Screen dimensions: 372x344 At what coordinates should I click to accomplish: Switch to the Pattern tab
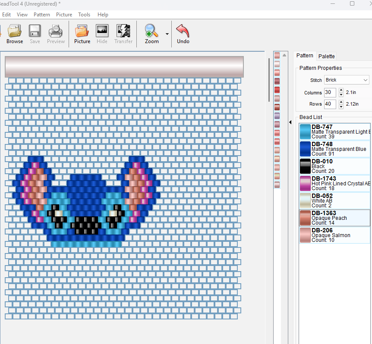click(x=305, y=56)
